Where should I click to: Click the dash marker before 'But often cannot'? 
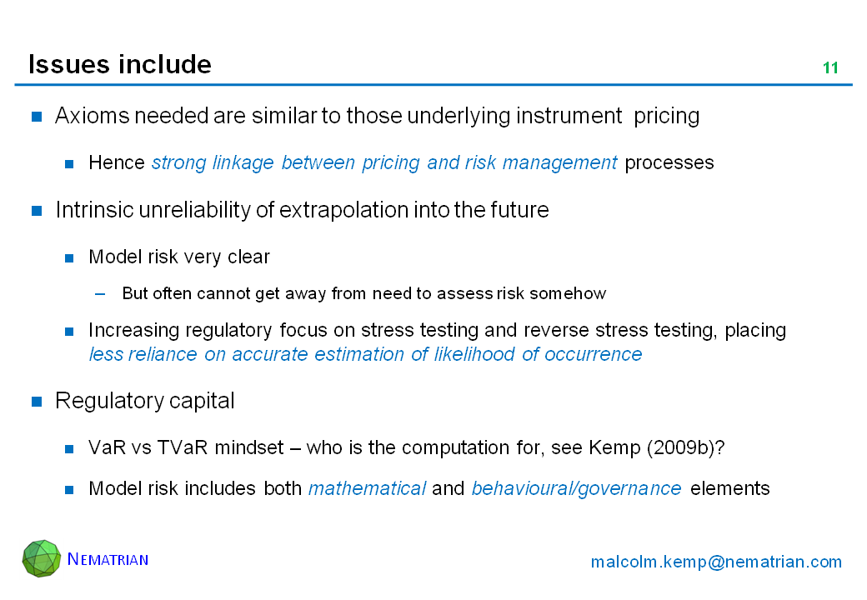101,293
